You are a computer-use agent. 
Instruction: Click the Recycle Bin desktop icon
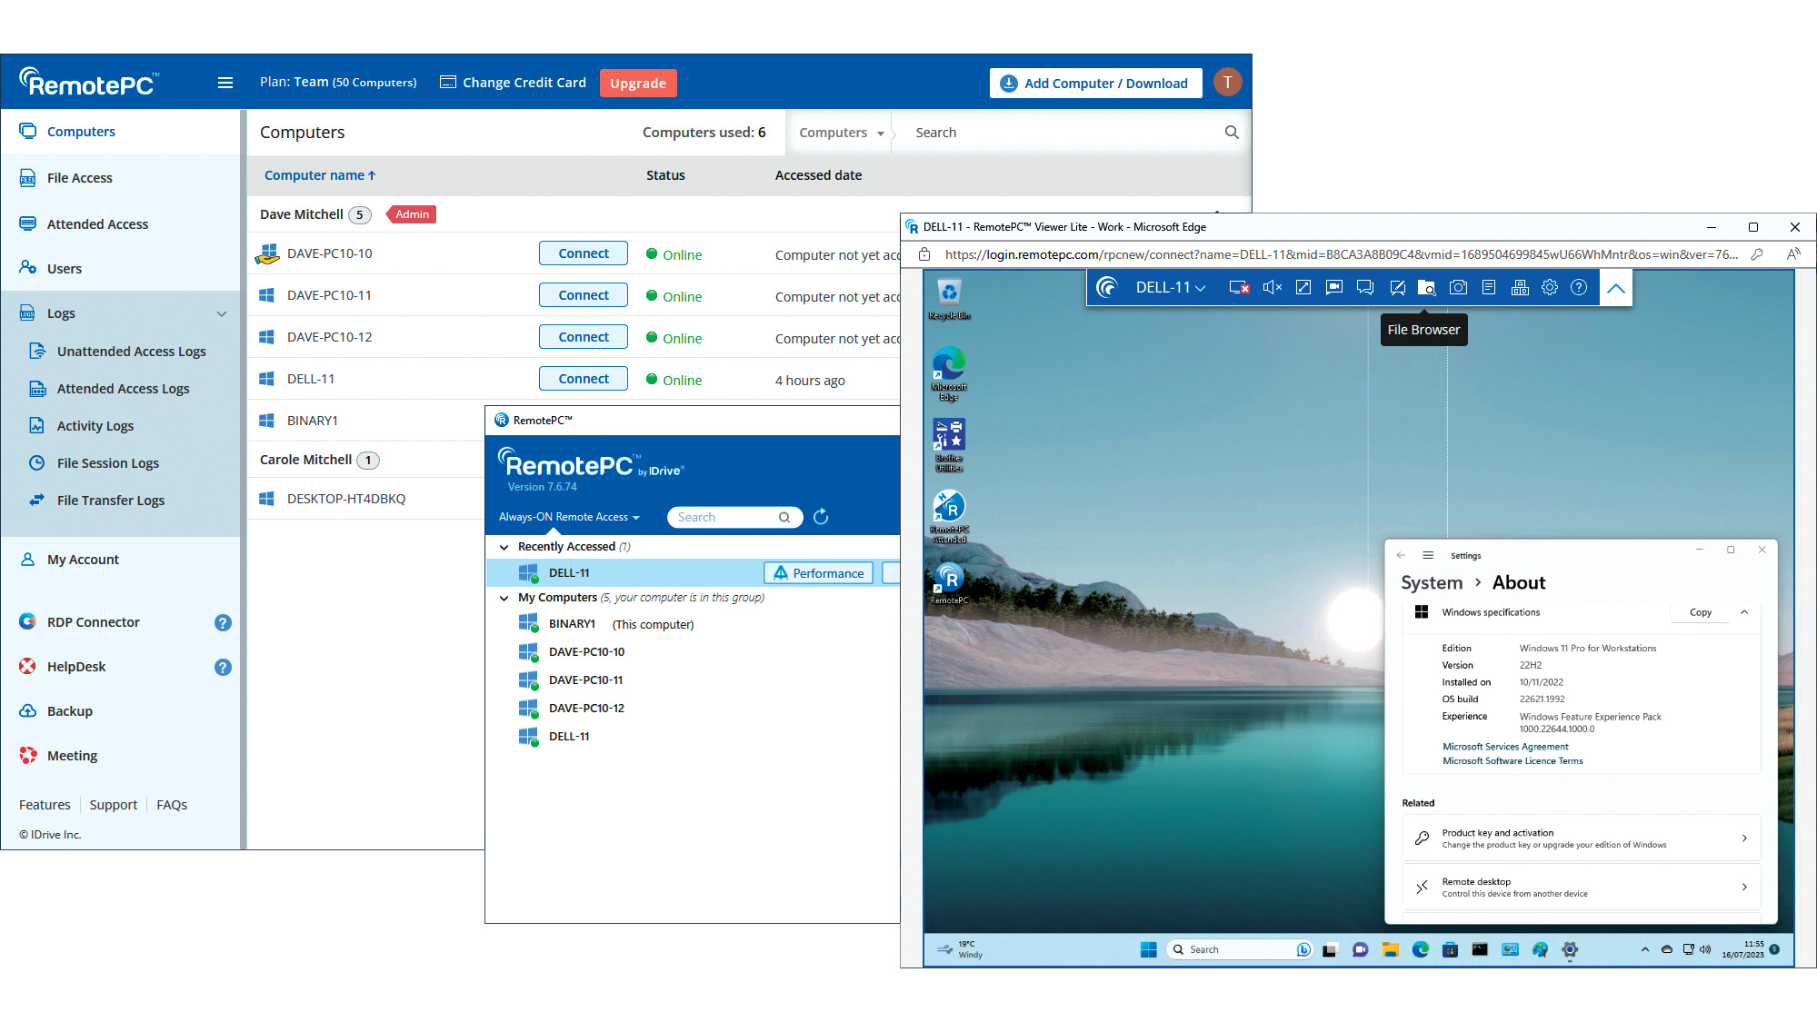tap(949, 298)
